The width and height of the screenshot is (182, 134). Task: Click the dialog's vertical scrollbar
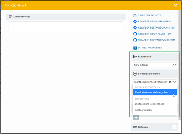179,65
